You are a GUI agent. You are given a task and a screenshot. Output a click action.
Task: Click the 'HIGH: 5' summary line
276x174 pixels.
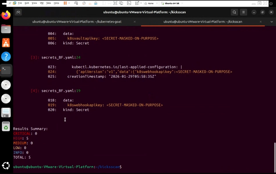click(21, 138)
